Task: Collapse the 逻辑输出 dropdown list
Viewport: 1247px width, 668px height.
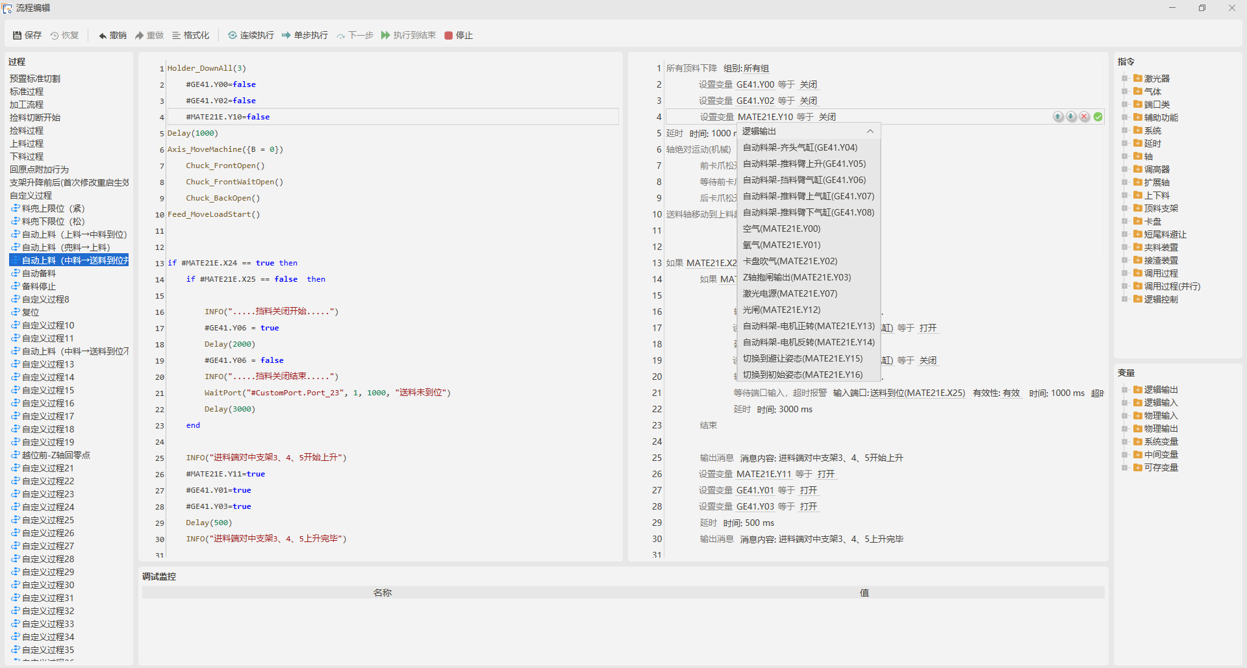Action: (x=870, y=131)
